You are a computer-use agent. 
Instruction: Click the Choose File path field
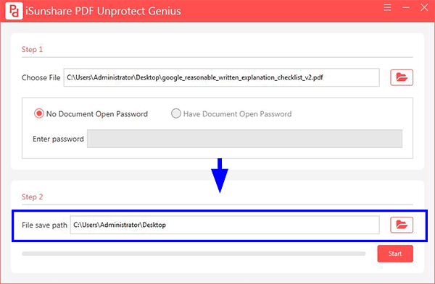click(221, 77)
